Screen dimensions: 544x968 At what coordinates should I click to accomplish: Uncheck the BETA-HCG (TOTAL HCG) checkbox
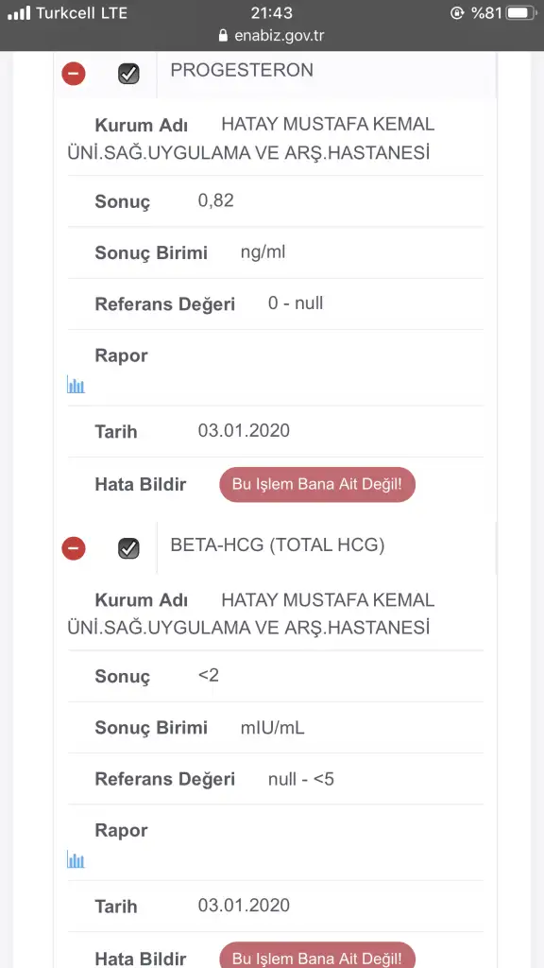(x=128, y=548)
